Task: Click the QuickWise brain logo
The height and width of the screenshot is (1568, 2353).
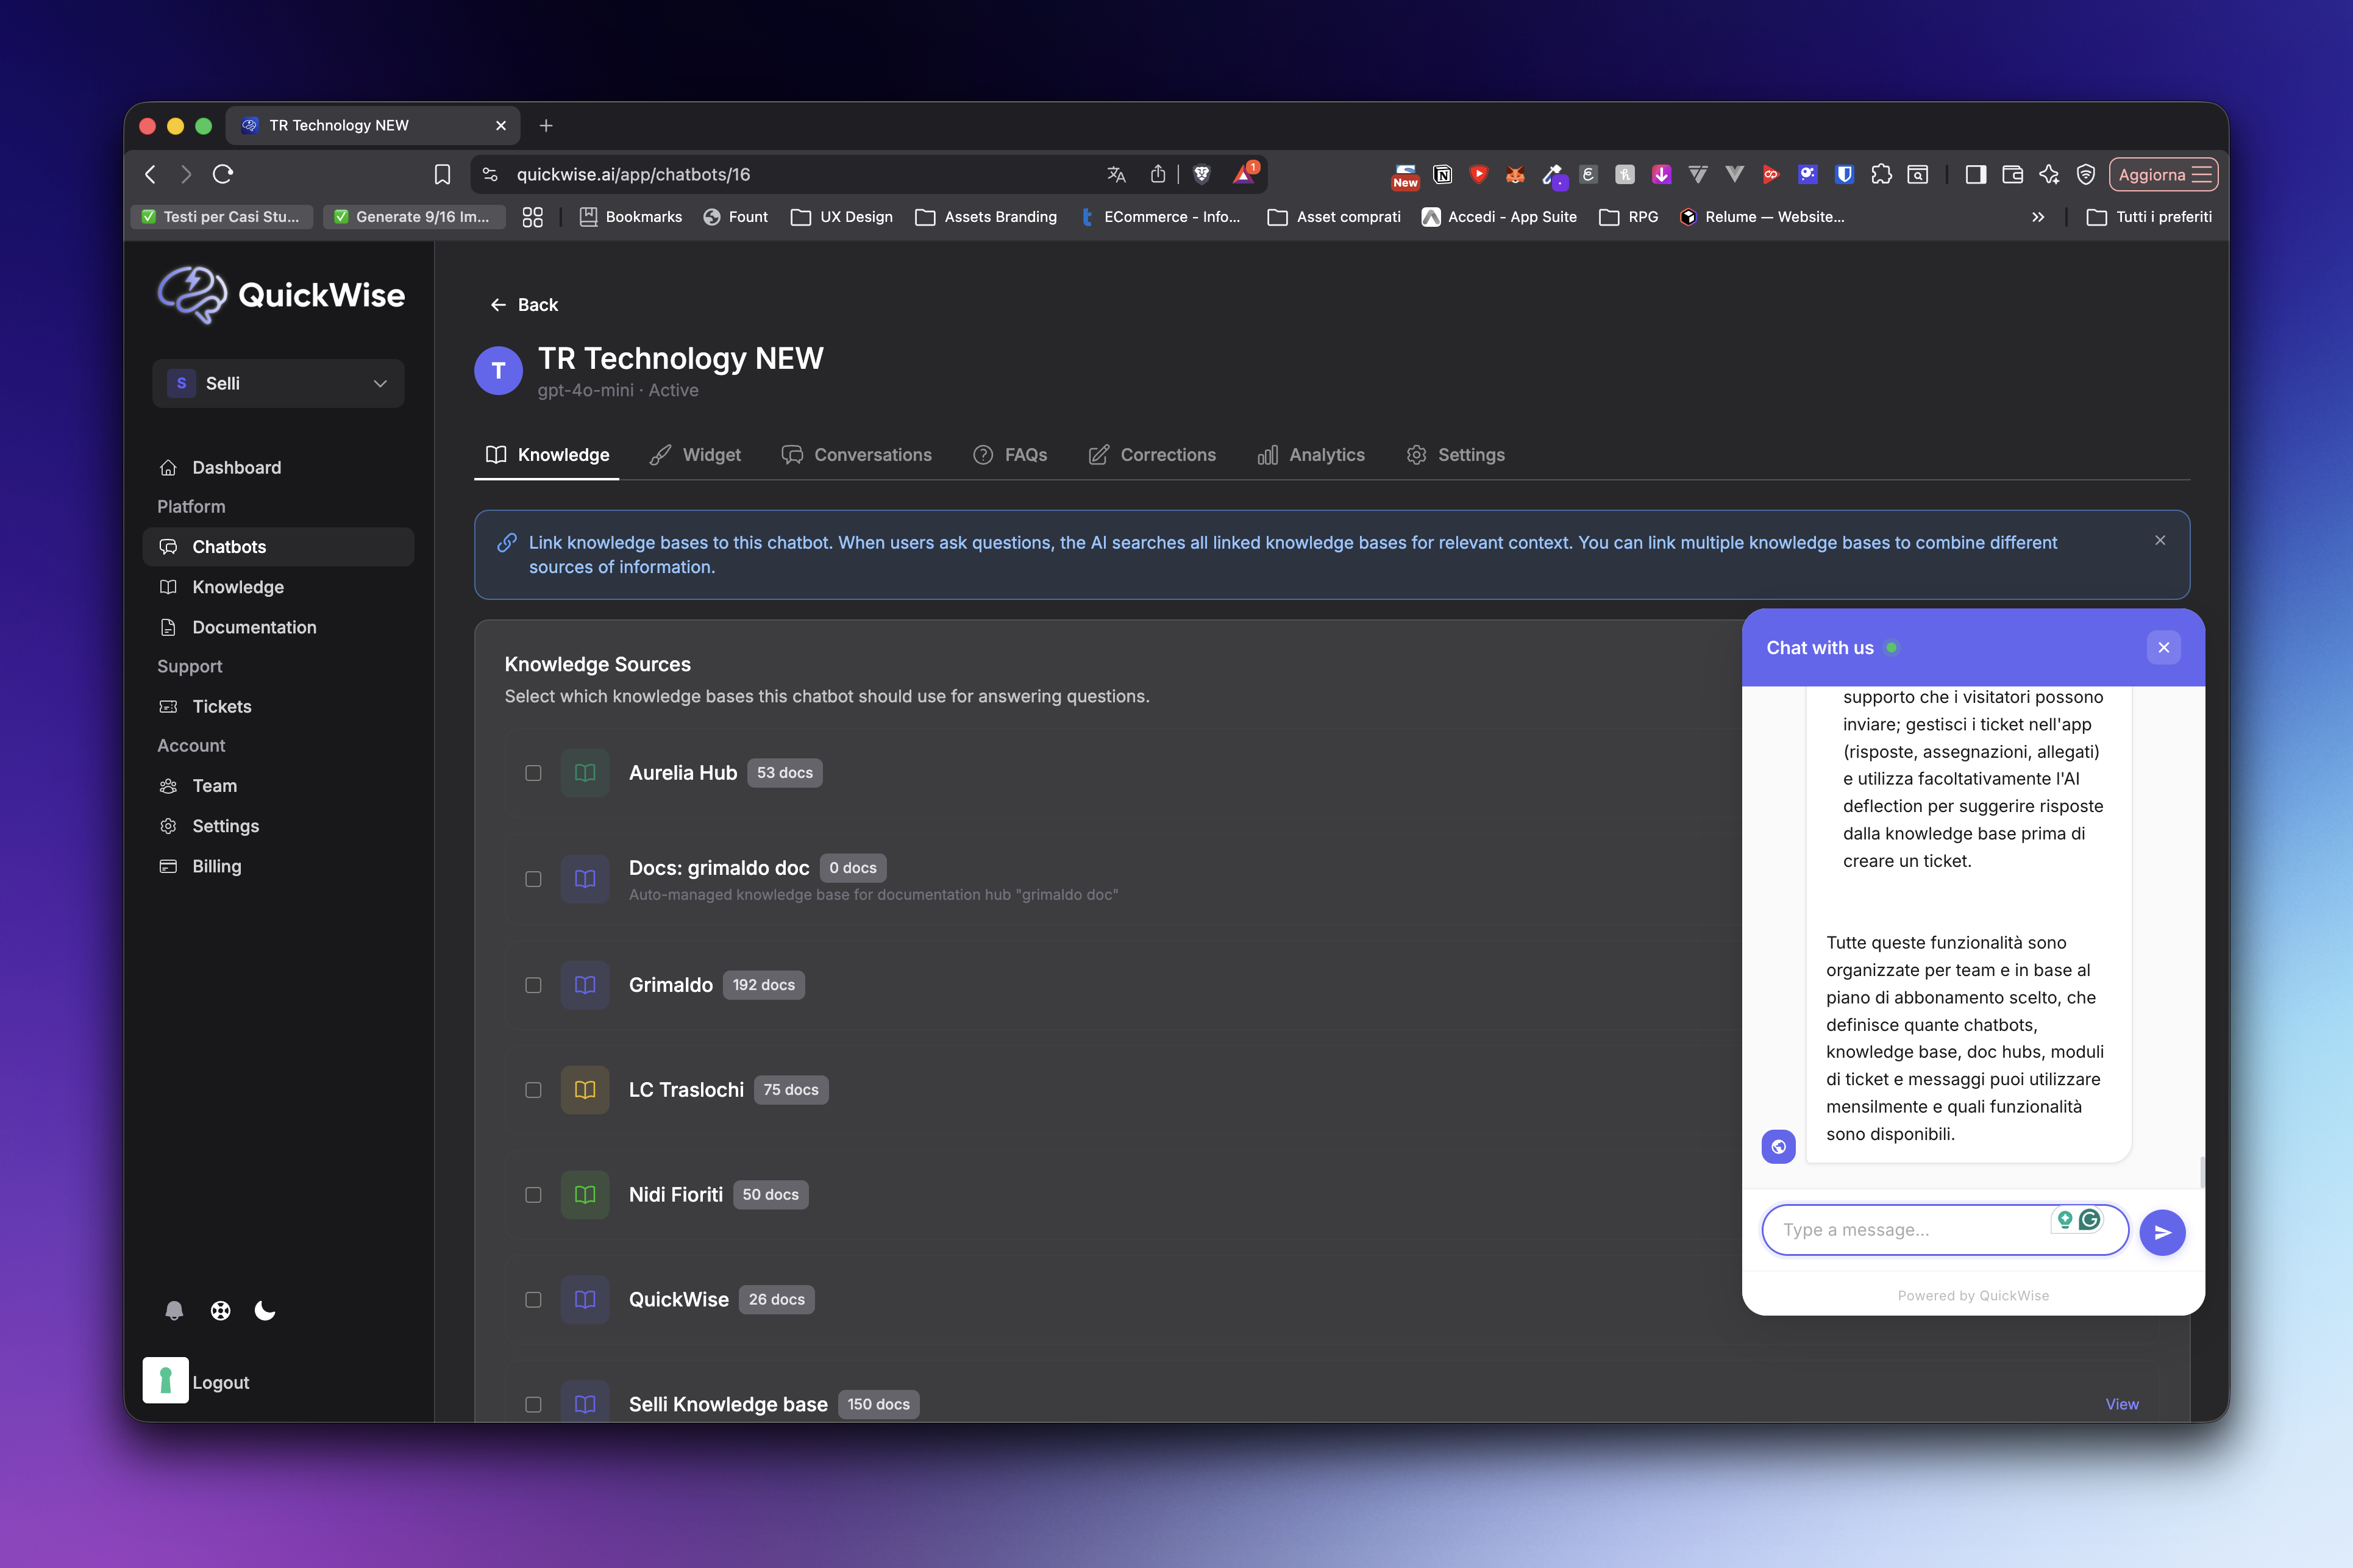Action: (x=192, y=295)
